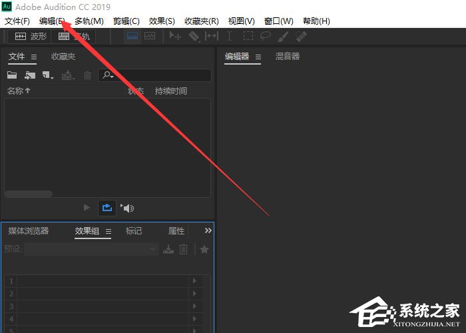This screenshot has width=466, height=333.
Task: Open the 编辑(E) menu
Action: pos(52,21)
